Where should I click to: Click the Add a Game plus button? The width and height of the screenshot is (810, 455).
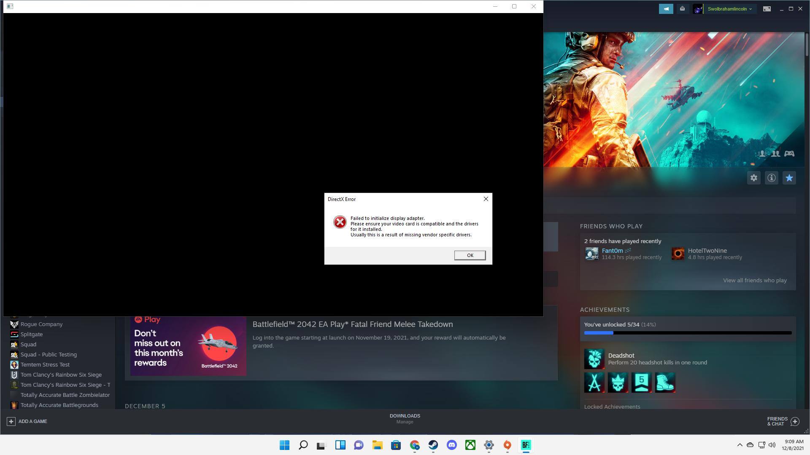tap(11, 421)
